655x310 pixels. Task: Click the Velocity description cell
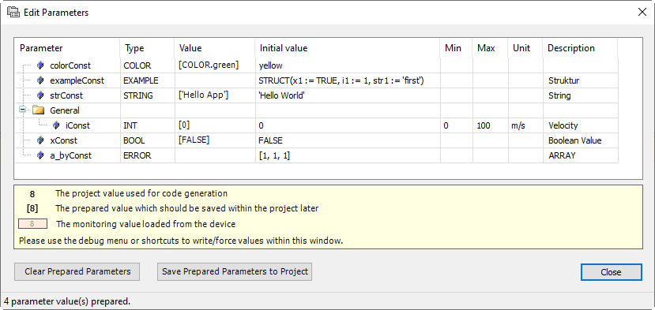coord(581,125)
